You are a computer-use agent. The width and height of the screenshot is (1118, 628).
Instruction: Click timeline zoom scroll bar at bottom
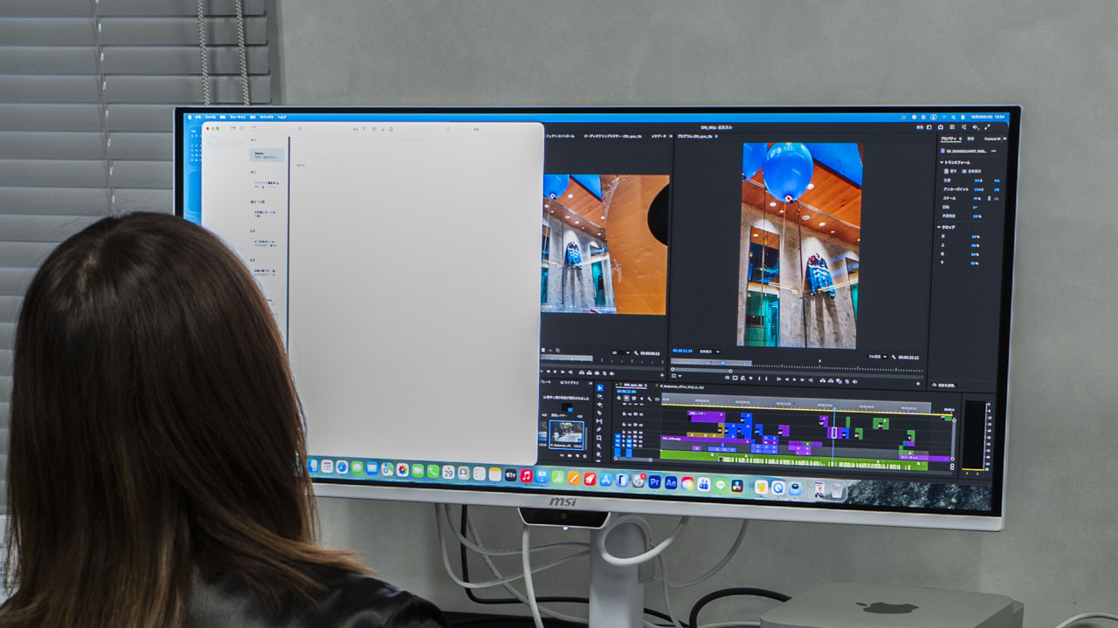tap(633, 460)
